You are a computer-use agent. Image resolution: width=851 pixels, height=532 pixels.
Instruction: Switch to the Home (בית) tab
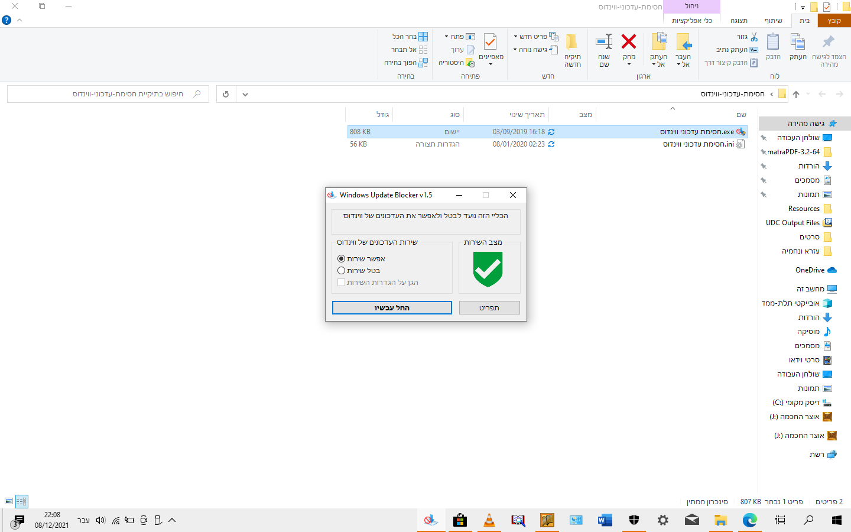pos(805,20)
